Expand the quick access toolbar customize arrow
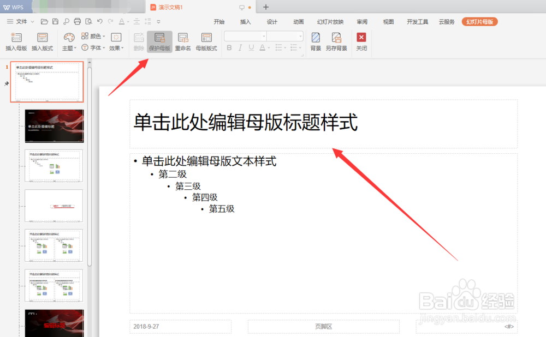This screenshot has height=337, width=546. [x=158, y=22]
